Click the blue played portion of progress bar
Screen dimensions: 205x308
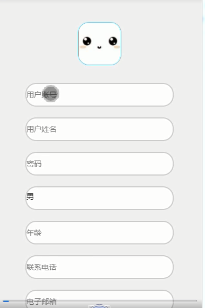[6, 301]
